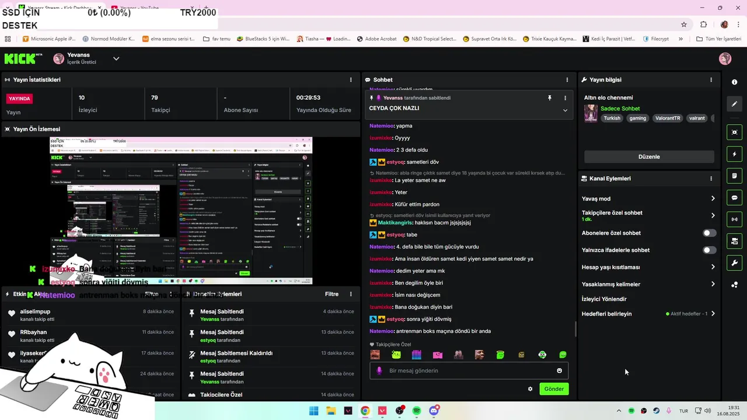Open moderator actions three-dot menu
747x420 pixels.
tap(351, 294)
